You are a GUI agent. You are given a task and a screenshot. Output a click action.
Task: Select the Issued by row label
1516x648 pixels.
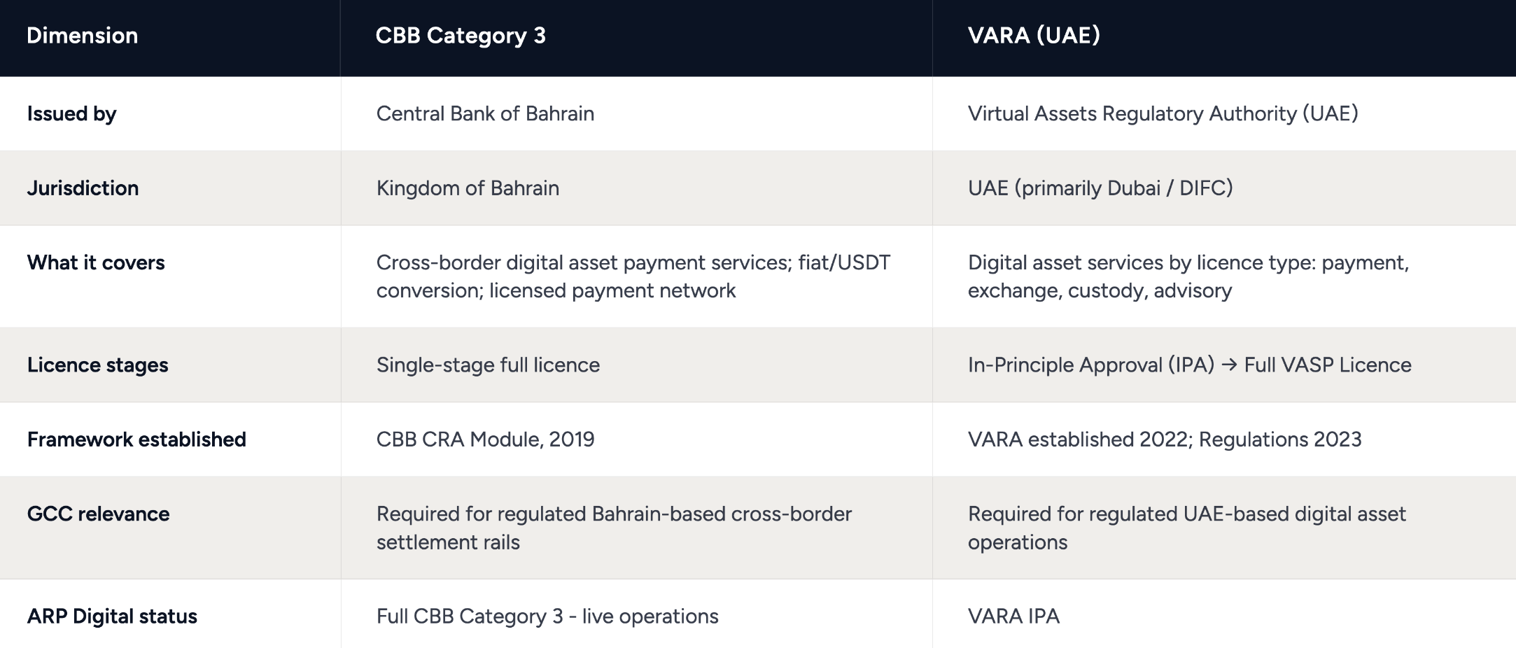[71, 113]
